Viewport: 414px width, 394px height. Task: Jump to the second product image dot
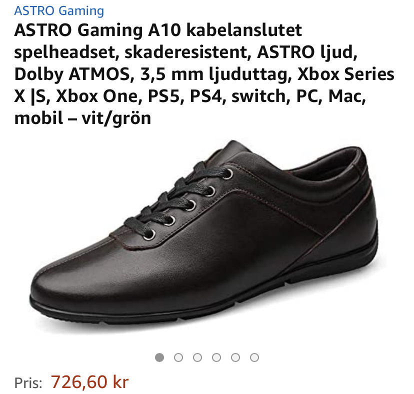[x=178, y=357]
